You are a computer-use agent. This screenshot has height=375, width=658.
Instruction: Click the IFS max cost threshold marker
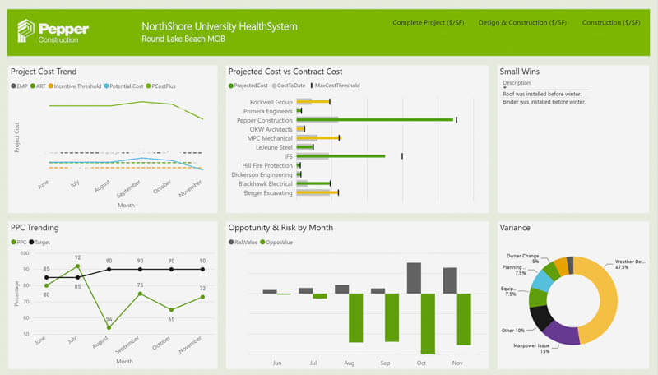tap(402, 156)
